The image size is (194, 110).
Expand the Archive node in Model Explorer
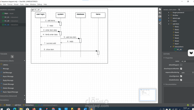[169, 15]
